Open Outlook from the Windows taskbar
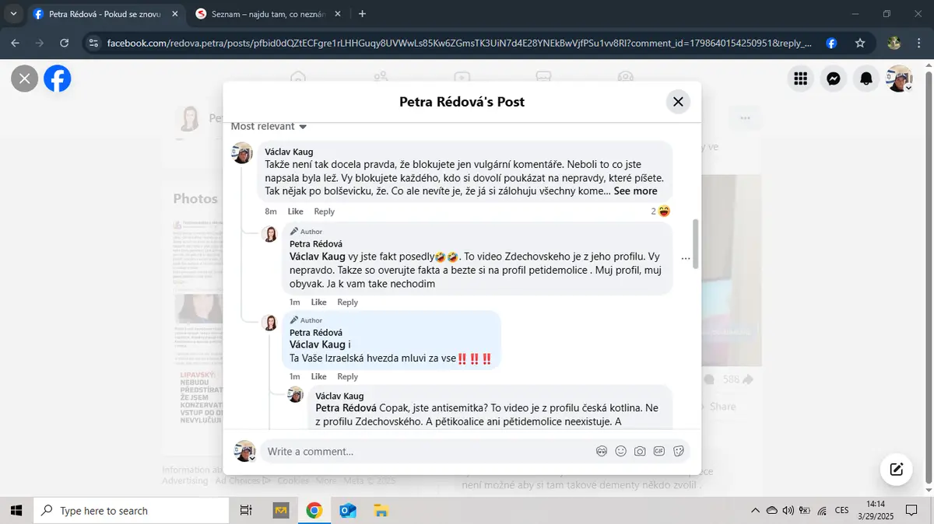 click(348, 511)
